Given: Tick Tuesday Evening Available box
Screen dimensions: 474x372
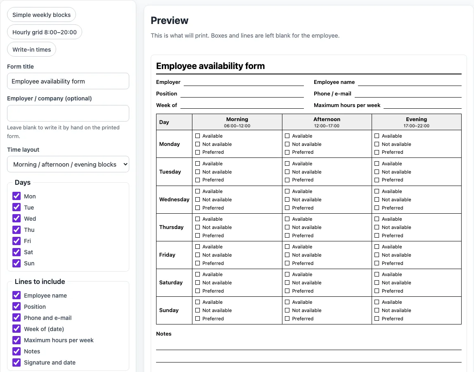Looking at the screenshot, I should pos(377,163).
